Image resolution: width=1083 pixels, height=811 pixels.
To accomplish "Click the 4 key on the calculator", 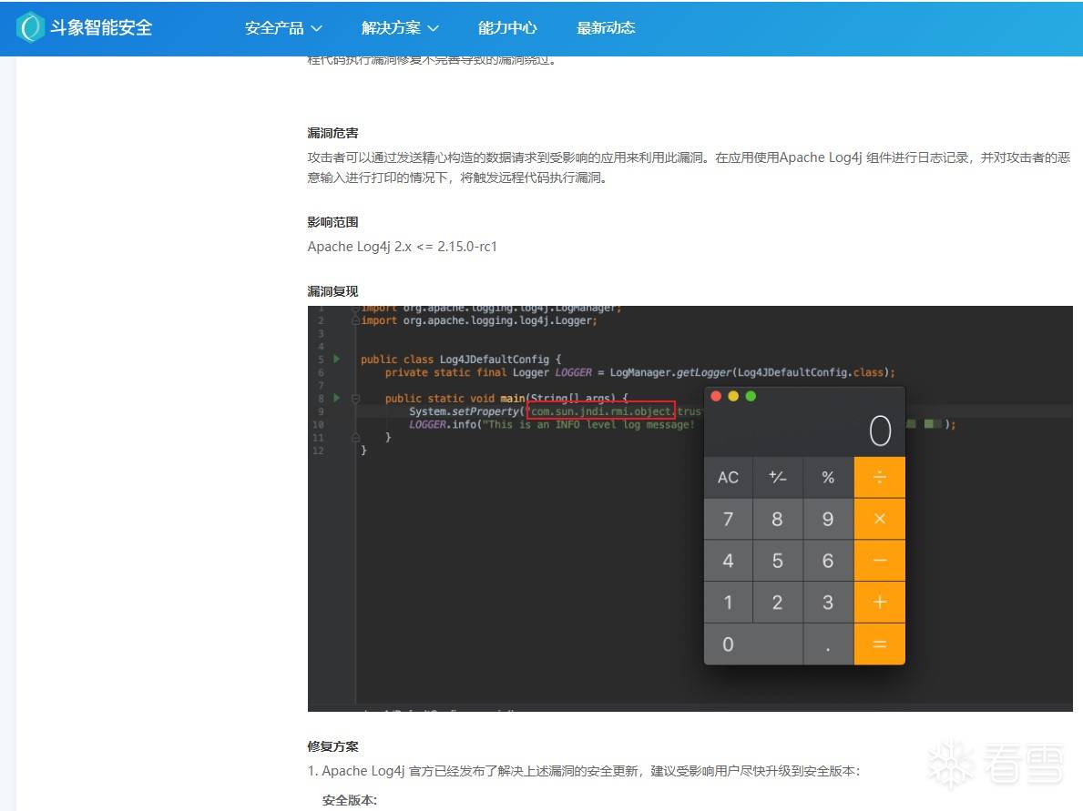I will [728, 561].
